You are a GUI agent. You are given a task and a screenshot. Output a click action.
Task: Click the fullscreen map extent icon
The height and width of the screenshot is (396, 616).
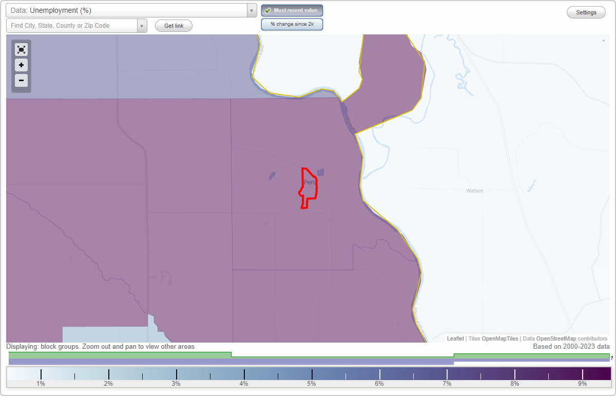click(x=21, y=49)
